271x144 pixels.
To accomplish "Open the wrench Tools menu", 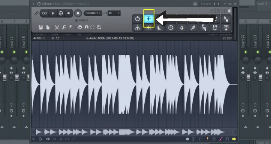I will [x=64, y=27].
